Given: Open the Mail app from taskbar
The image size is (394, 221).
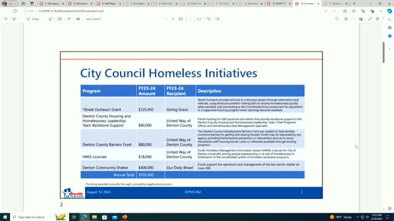Looking at the screenshot, I should pos(115,217).
